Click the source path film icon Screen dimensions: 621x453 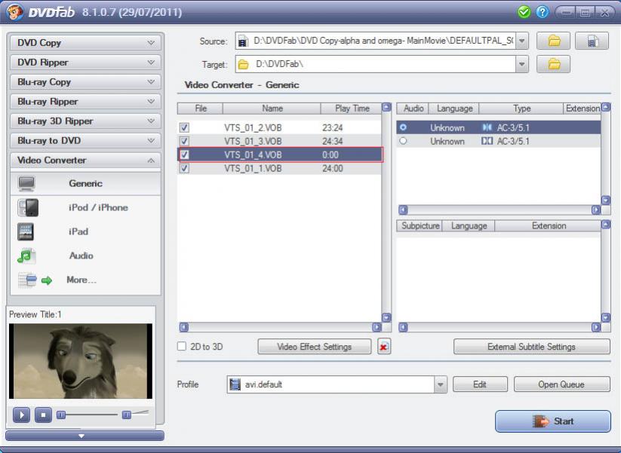(x=243, y=41)
